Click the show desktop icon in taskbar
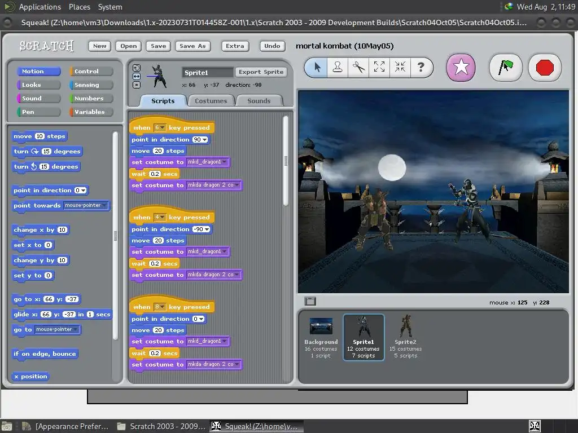The height and width of the screenshot is (433, 578). tap(7, 426)
